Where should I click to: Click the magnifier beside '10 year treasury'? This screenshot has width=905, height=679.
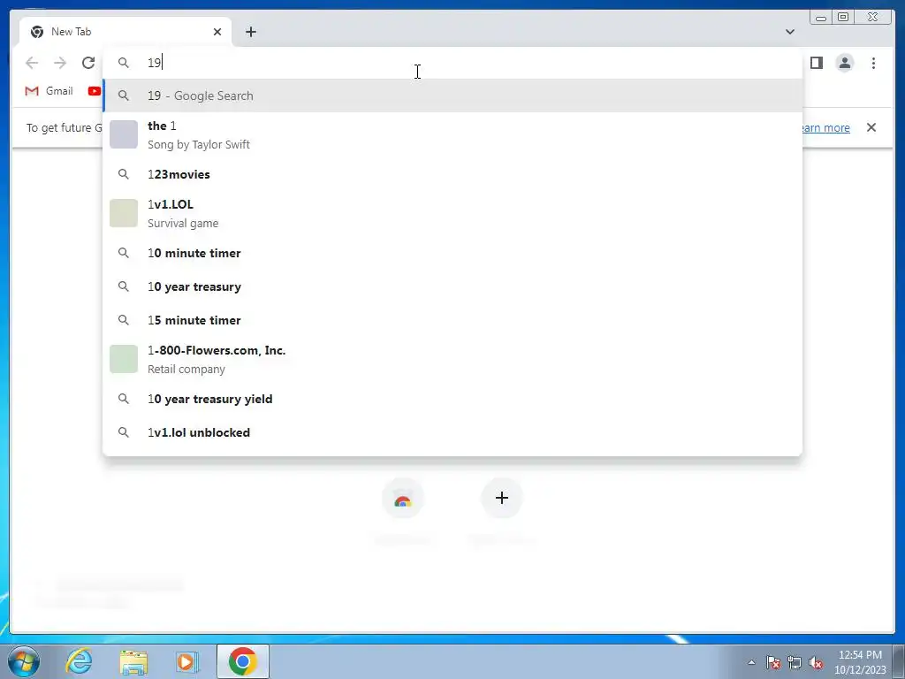tap(124, 286)
